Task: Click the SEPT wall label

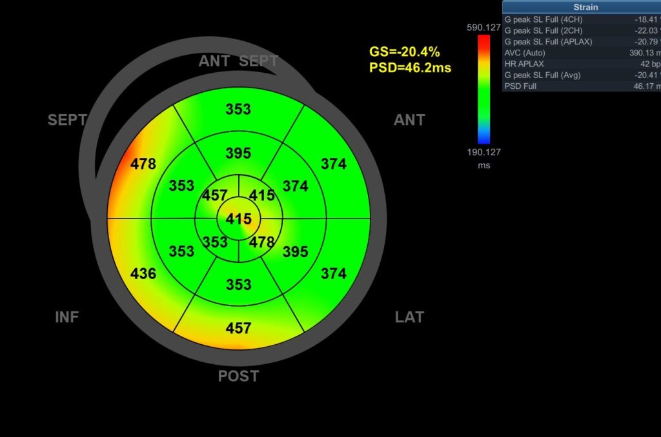Action: (x=67, y=120)
